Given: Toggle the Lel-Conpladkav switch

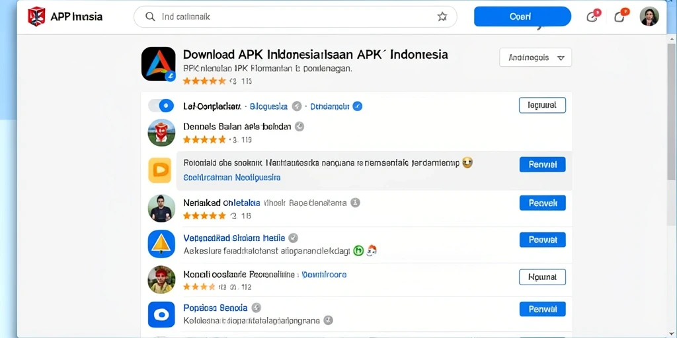Looking at the screenshot, I should [x=161, y=106].
